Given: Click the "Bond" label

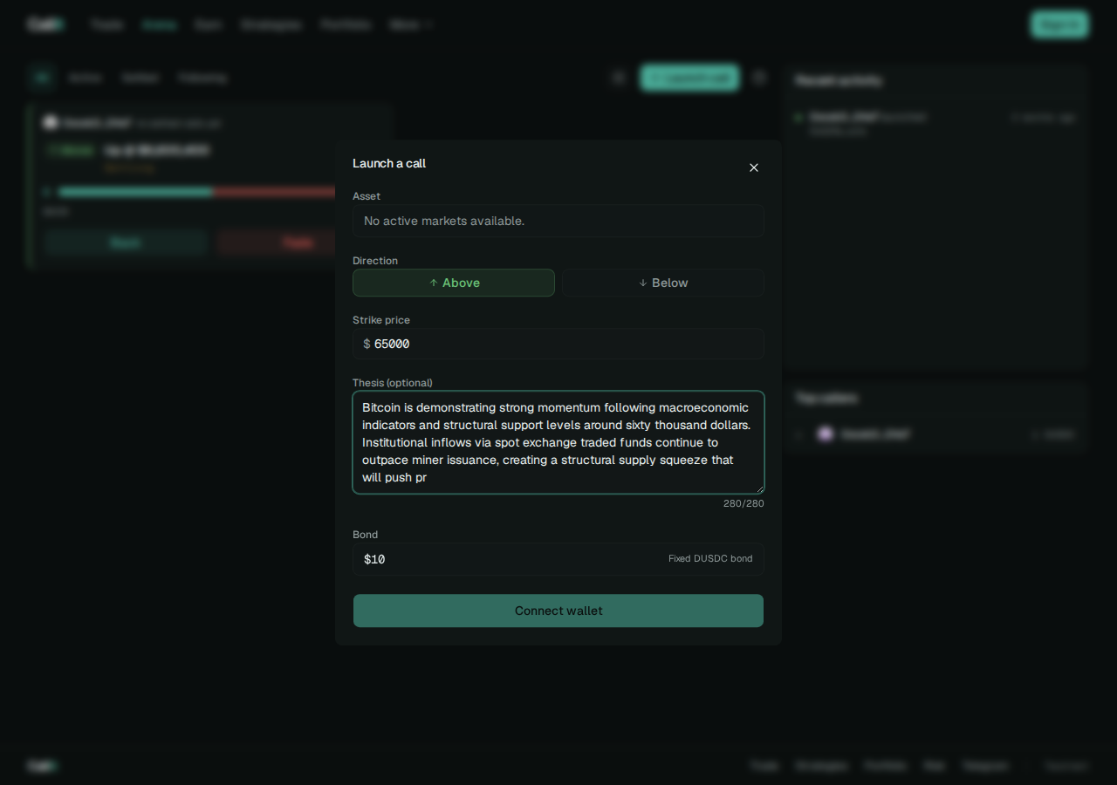Looking at the screenshot, I should 366,535.
